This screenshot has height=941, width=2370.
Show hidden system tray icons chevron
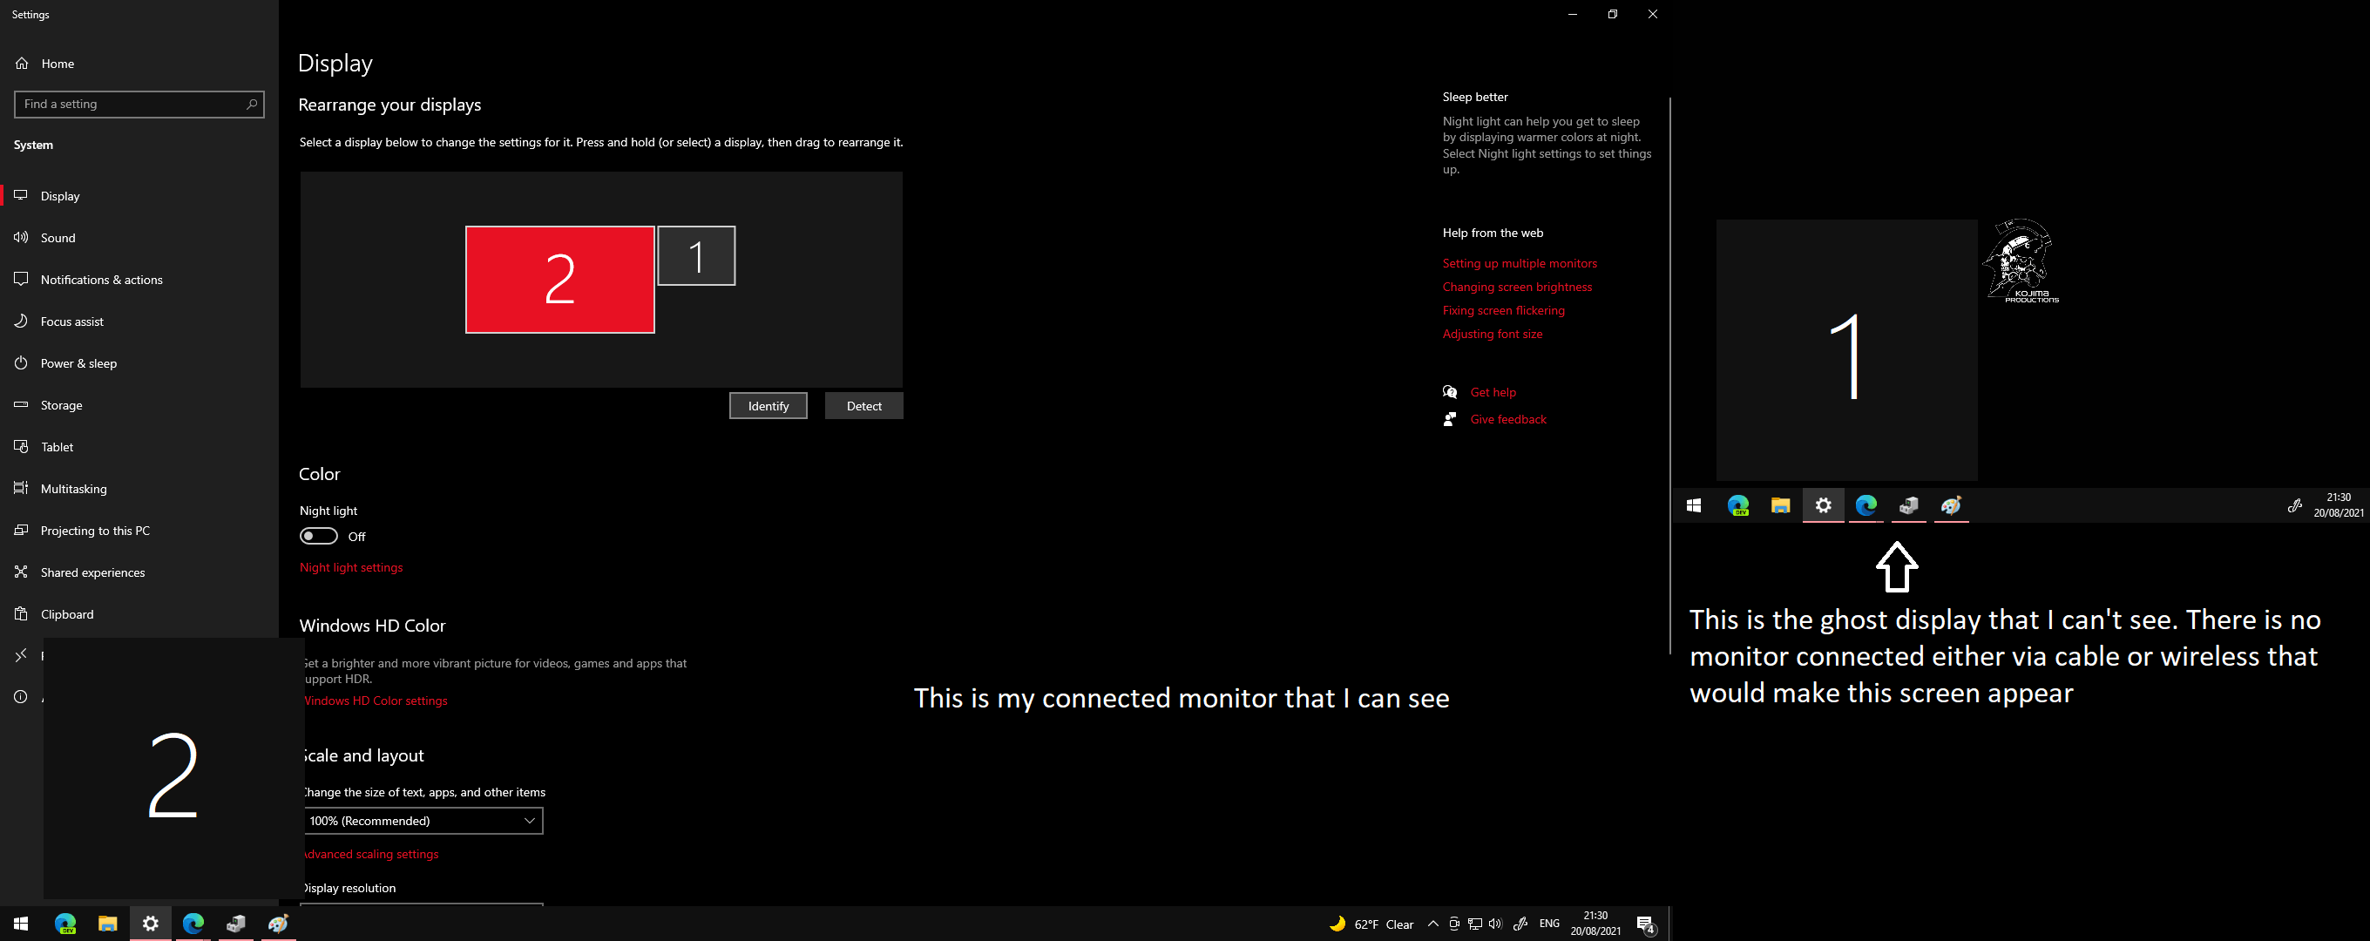(x=1432, y=924)
